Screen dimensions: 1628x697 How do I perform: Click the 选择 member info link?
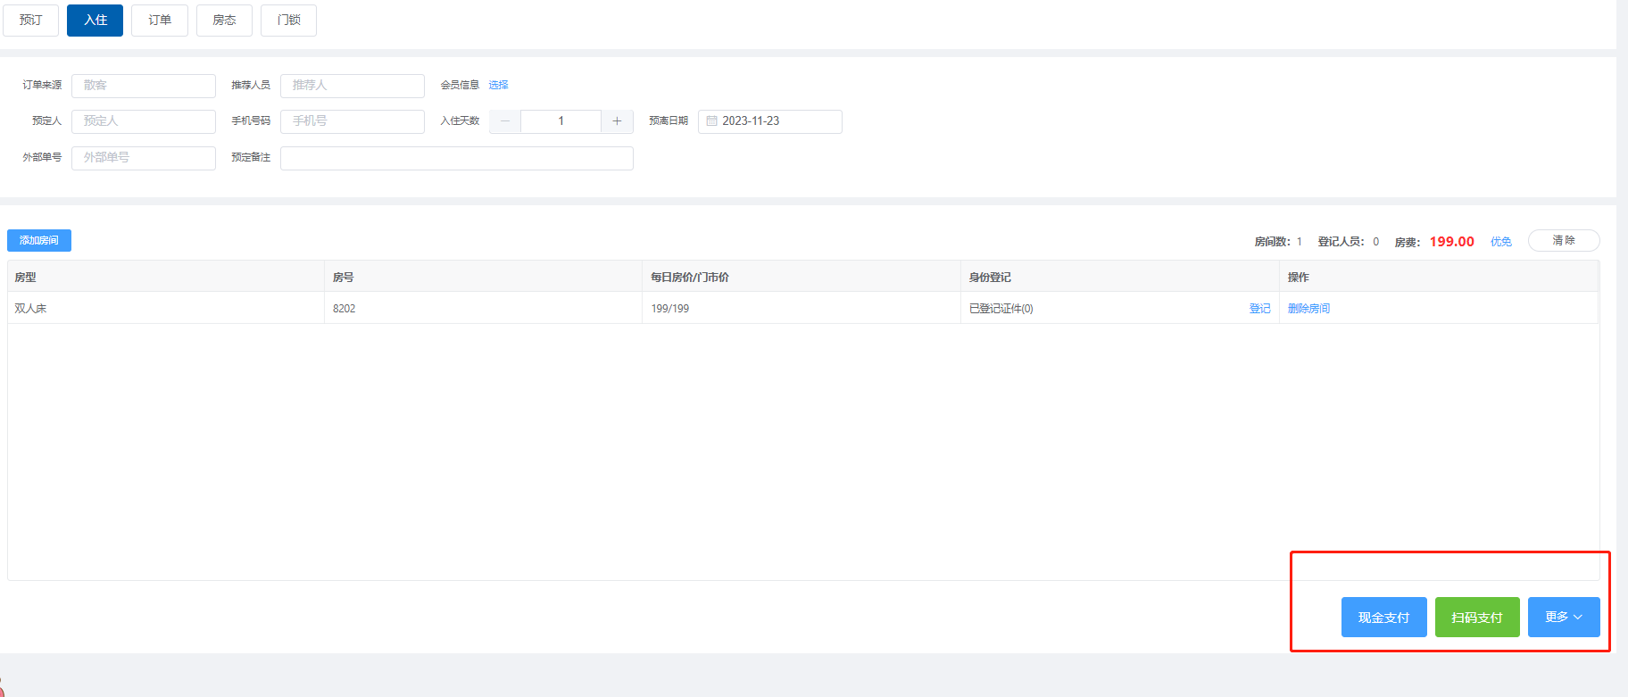tap(498, 85)
